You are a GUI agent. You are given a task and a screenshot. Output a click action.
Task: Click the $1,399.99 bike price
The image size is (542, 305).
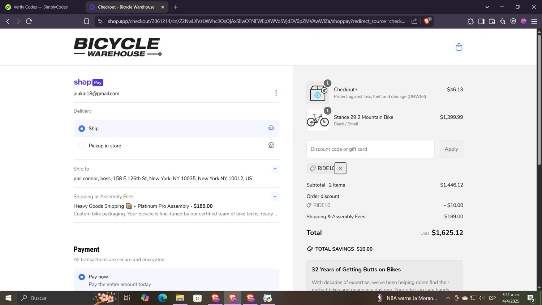(x=451, y=117)
